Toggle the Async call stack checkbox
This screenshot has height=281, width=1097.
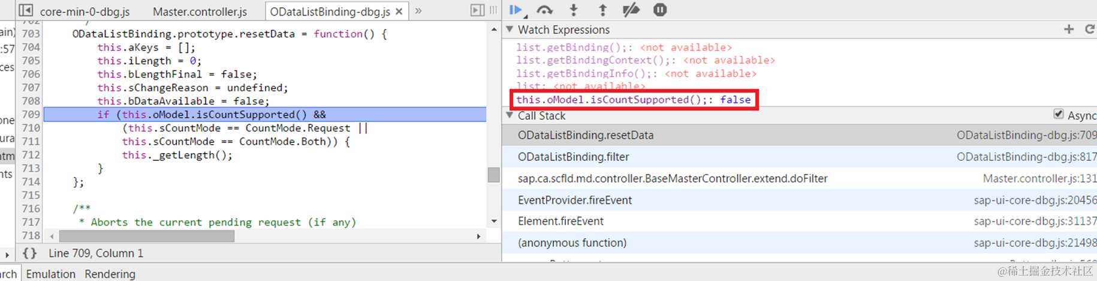coord(1059,114)
